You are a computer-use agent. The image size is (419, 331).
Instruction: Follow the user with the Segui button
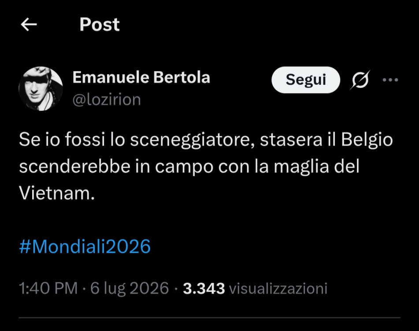tap(306, 80)
